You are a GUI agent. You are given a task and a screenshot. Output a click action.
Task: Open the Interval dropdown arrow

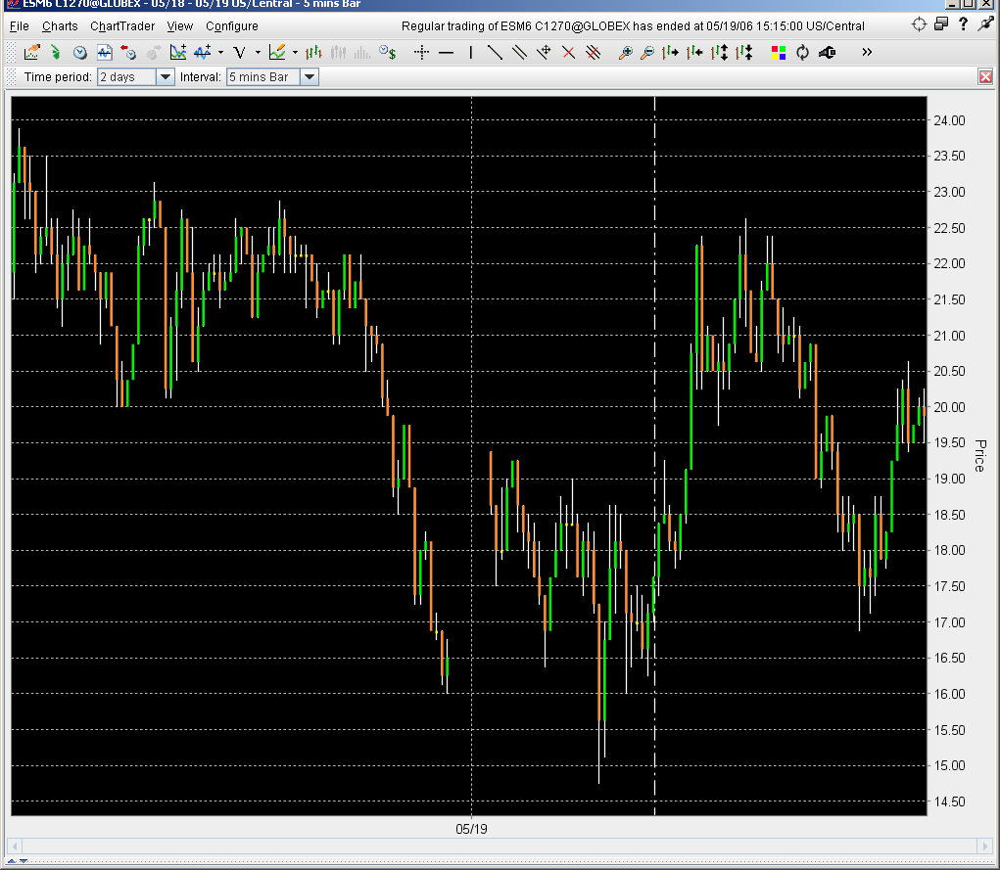[x=310, y=77]
